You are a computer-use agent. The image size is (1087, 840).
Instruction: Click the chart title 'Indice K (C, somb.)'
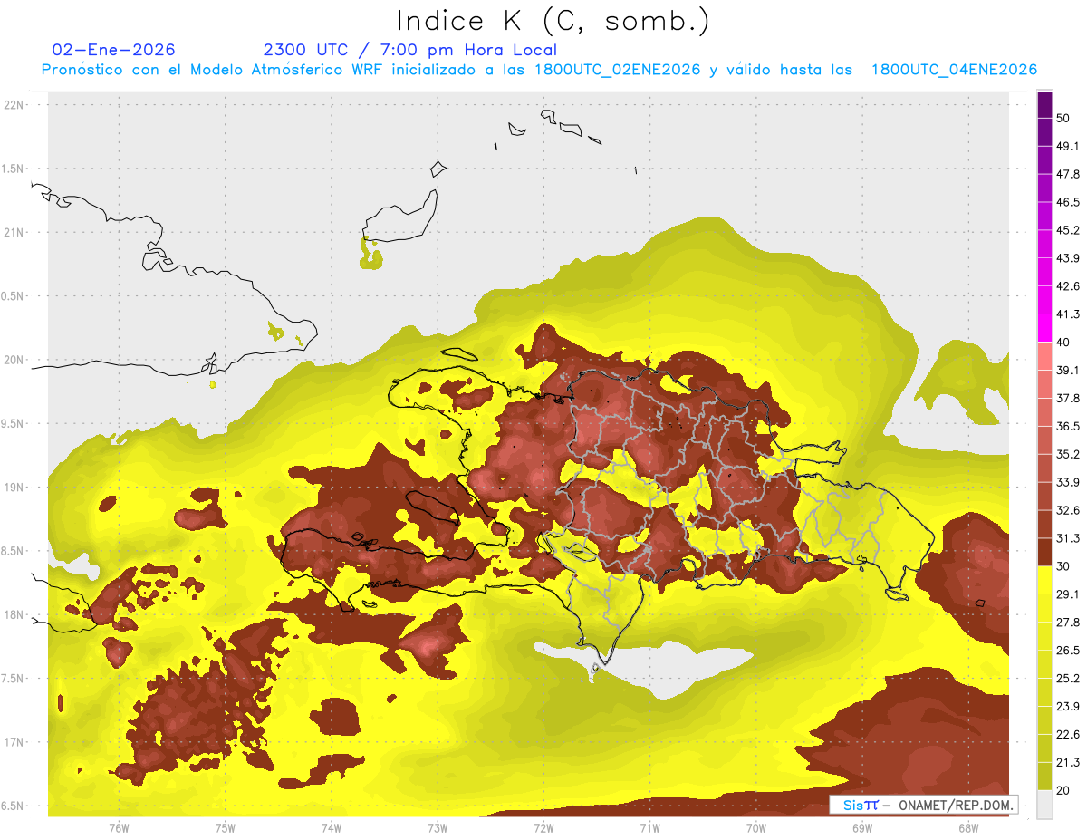click(553, 21)
